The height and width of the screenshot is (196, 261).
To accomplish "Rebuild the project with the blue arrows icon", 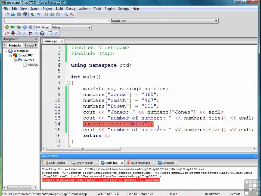I will click(x=25, y=27).
